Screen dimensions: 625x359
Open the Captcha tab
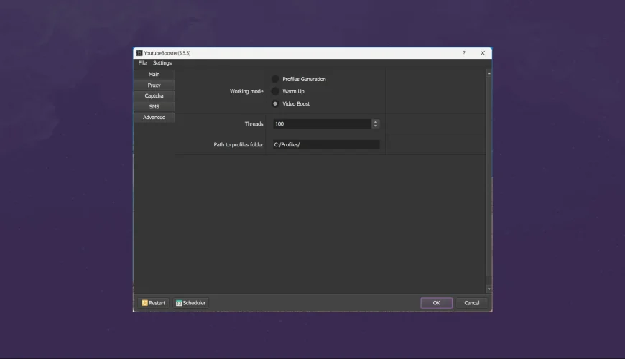coord(154,96)
